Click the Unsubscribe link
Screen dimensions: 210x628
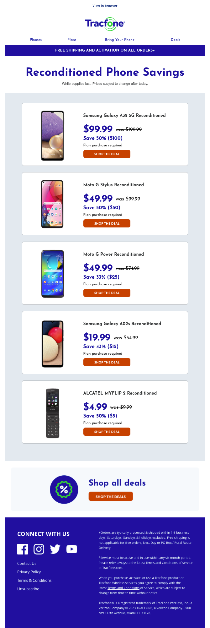coord(28,589)
